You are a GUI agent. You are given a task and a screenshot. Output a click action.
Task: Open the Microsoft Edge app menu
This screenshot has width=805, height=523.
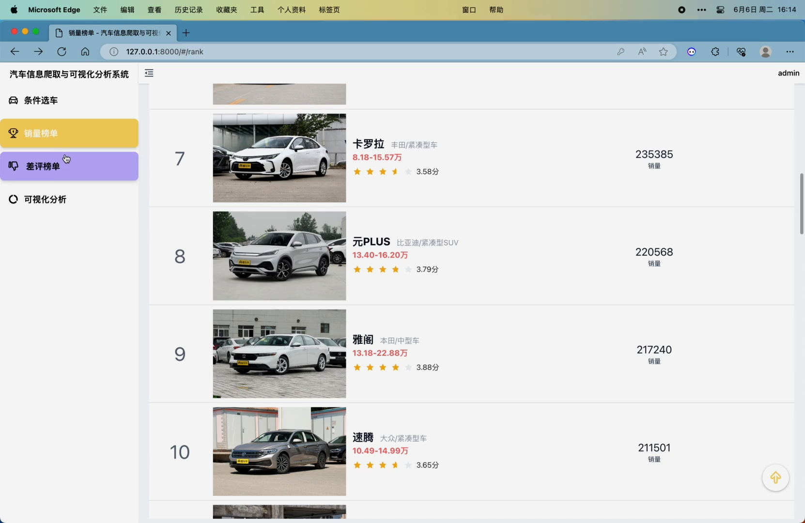pyautogui.click(x=54, y=10)
